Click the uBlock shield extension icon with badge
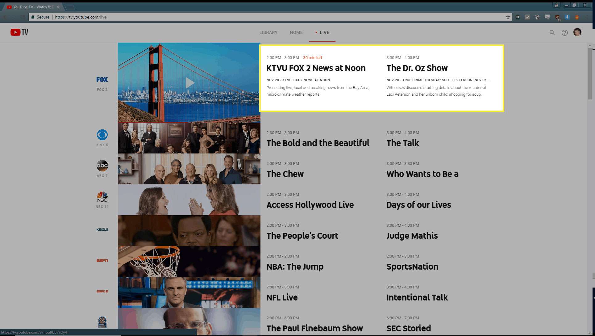This screenshot has height=336, width=595. 557,17
